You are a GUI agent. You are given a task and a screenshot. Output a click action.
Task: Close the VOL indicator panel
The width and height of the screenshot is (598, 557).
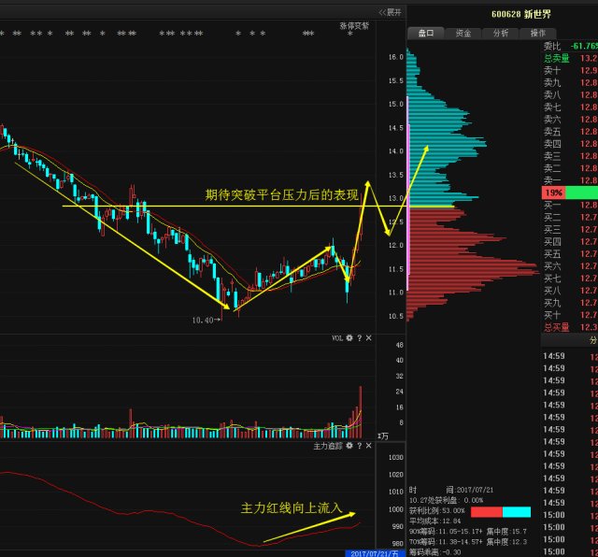(369, 338)
